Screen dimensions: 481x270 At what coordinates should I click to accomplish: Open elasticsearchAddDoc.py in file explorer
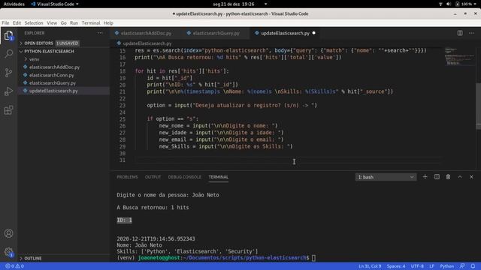point(54,67)
